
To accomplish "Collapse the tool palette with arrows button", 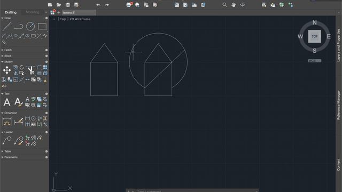I will coord(46,12).
